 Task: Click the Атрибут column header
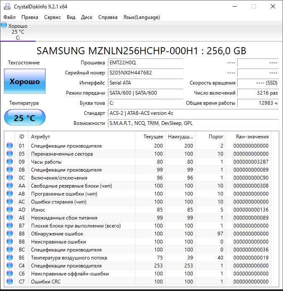click(81, 137)
